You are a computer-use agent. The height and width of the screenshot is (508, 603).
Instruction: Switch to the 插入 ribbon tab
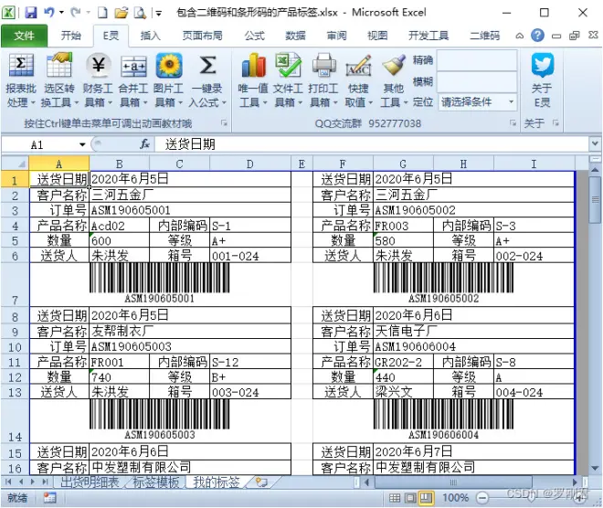151,36
